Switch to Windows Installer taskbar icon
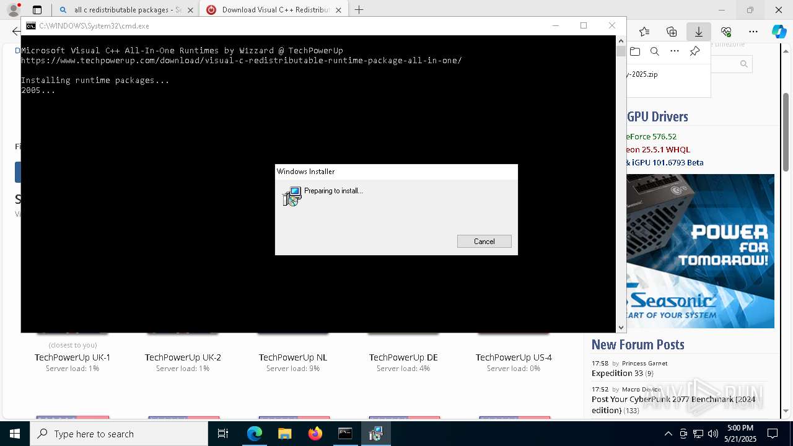793x446 pixels. click(x=375, y=434)
